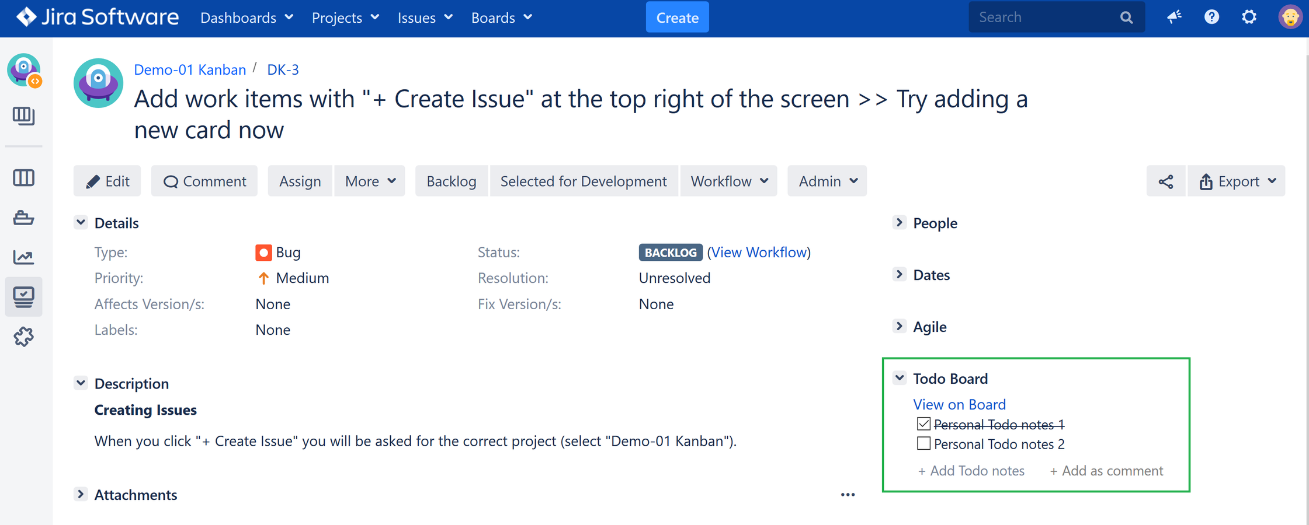This screenshot has width=1309, height=525.
Task: Open the More actions dropdown
Action: click(x=370, y=181)
